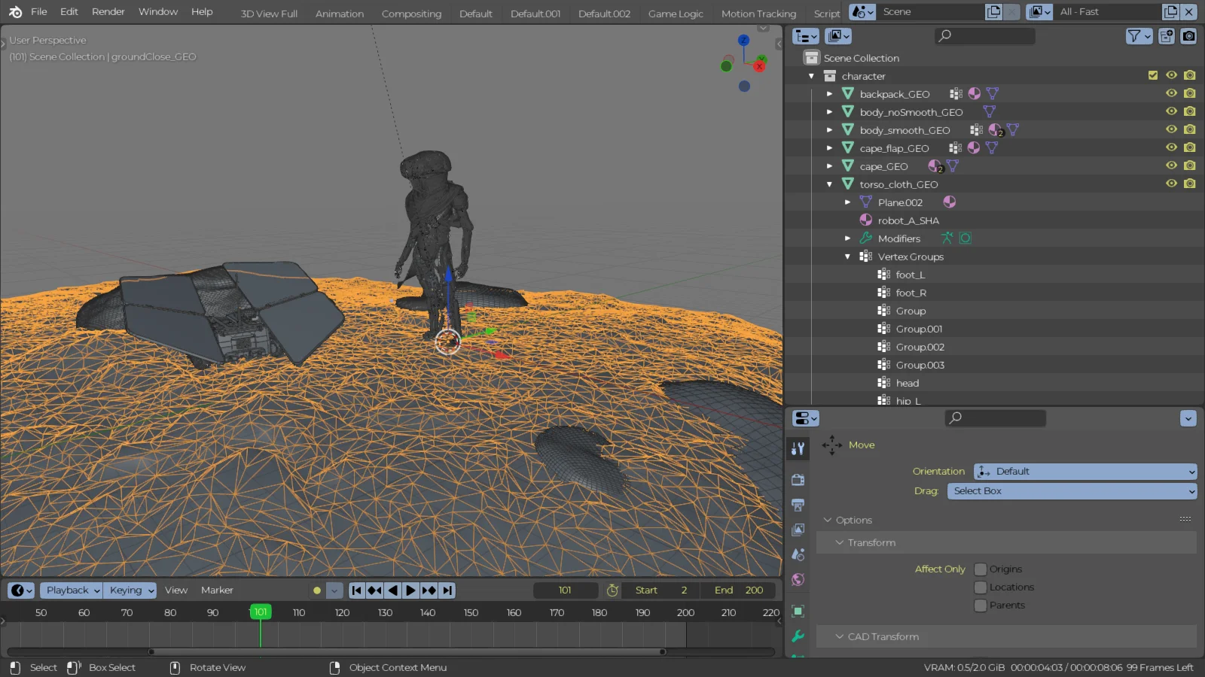The height and width of the screenshot is (677, 1205).
Task: Open the World properties globe icon
Action: pos(798,580)
